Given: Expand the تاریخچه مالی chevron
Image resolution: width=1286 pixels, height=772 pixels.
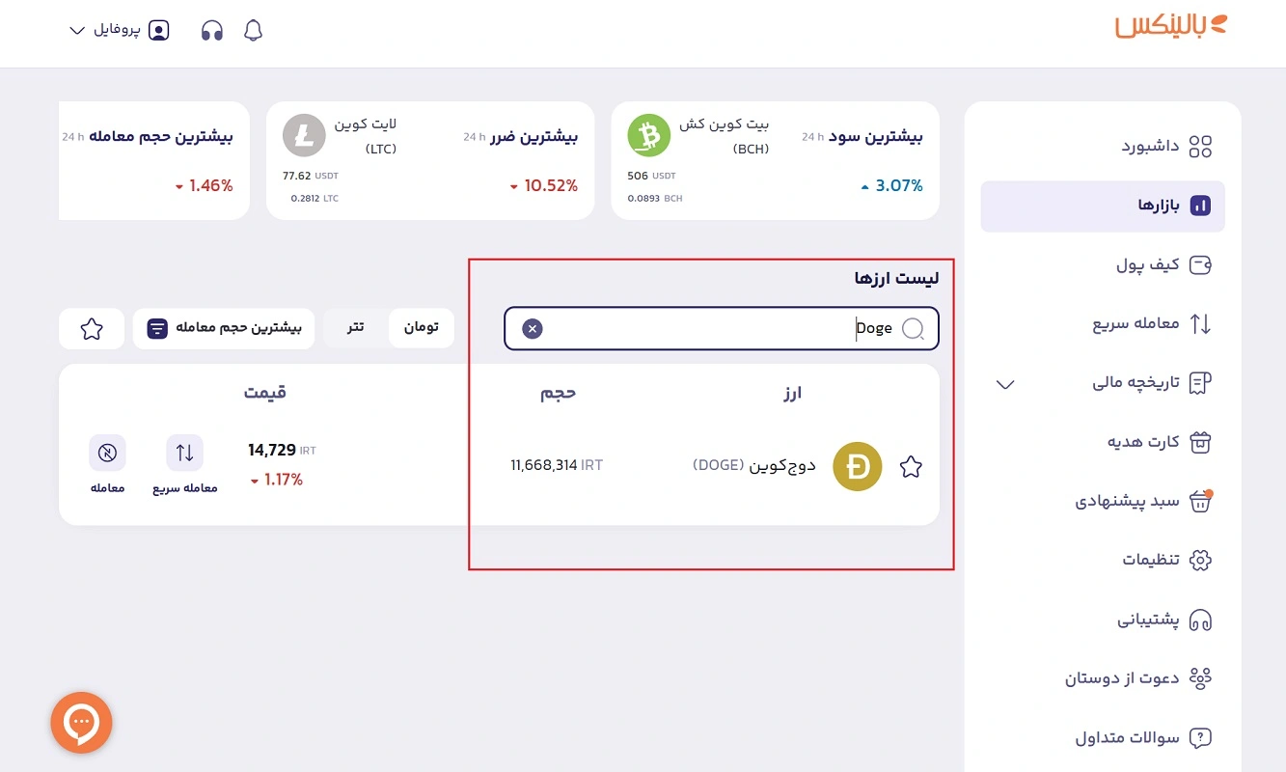Looking at the screenshot, I should tap(1005, 384).
